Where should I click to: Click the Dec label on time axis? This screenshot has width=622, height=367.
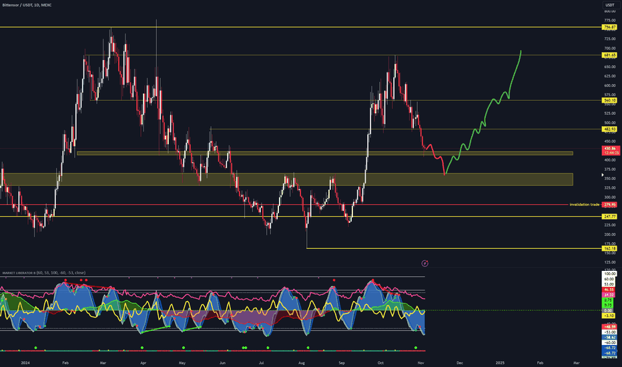[460, 362]
